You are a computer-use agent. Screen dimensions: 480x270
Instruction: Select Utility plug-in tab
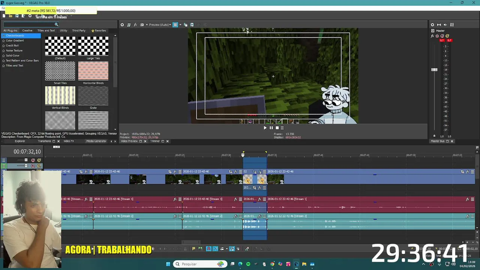point(64,30)
